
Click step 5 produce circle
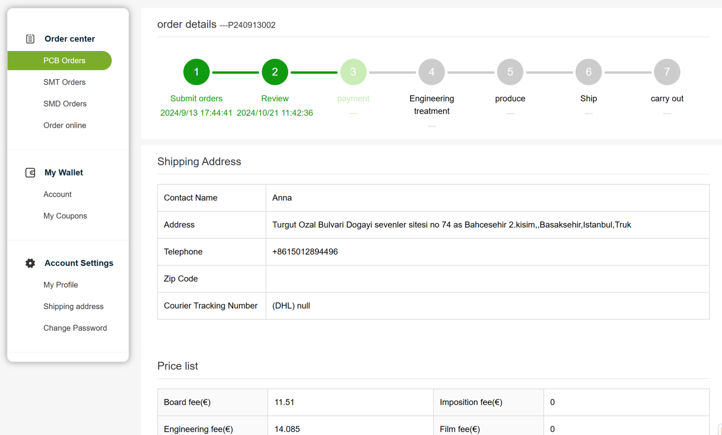(510, 72)
